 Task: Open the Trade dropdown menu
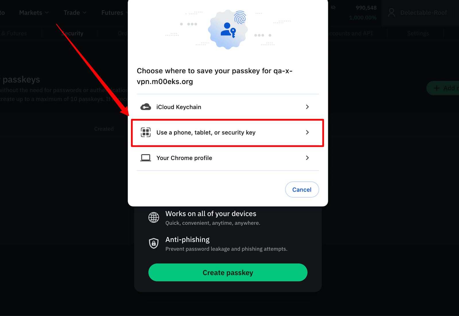coord(75,13)
